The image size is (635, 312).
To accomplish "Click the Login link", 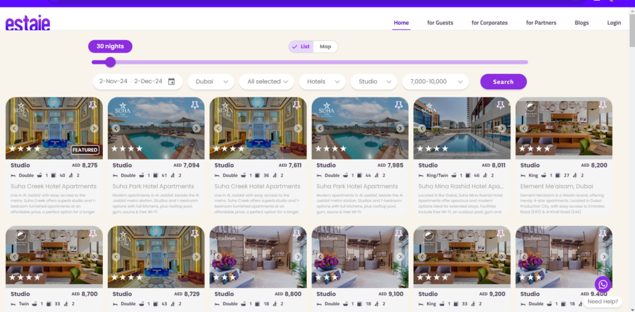I will click(x=613, y=23).
